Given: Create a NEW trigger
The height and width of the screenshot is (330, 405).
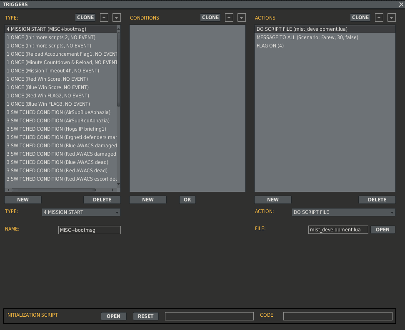Looking at the screenshot, I should click(x=23, y=200).
